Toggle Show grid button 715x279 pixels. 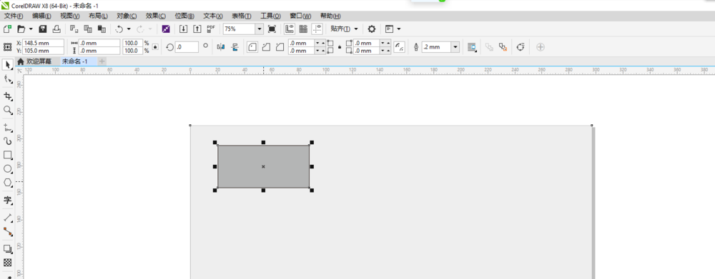click(x=303, y=29)
